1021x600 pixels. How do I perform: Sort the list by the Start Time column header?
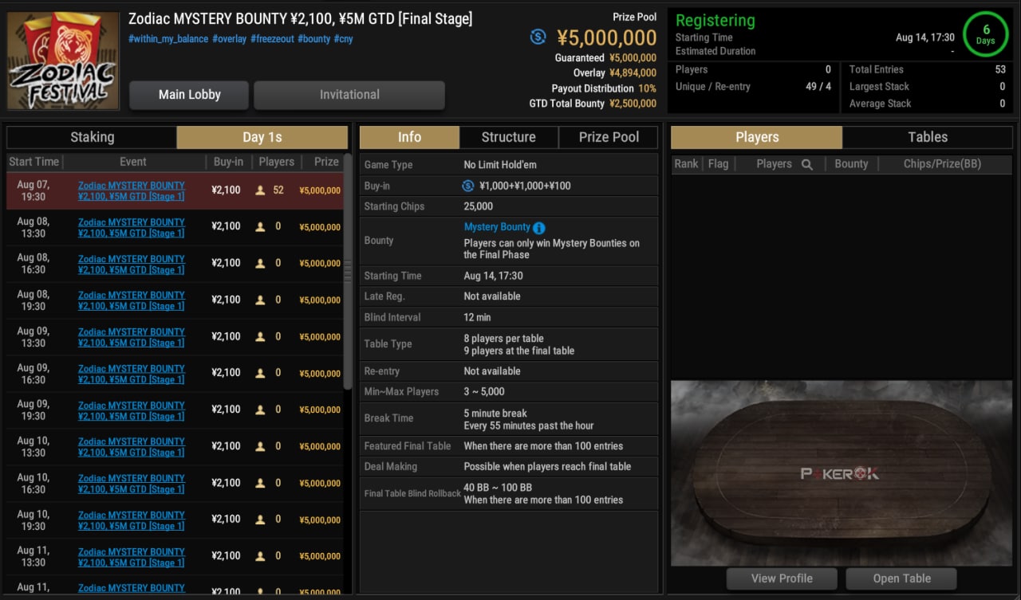click(x=34, y=162)
